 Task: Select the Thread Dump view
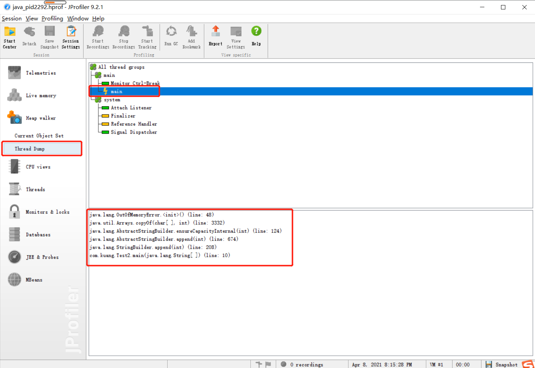pos(42,149)
